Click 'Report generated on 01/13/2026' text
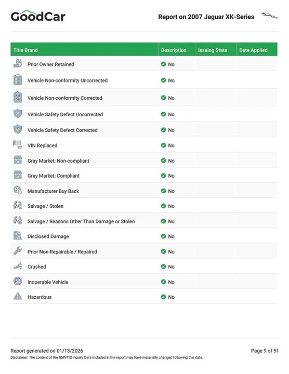 47,351
